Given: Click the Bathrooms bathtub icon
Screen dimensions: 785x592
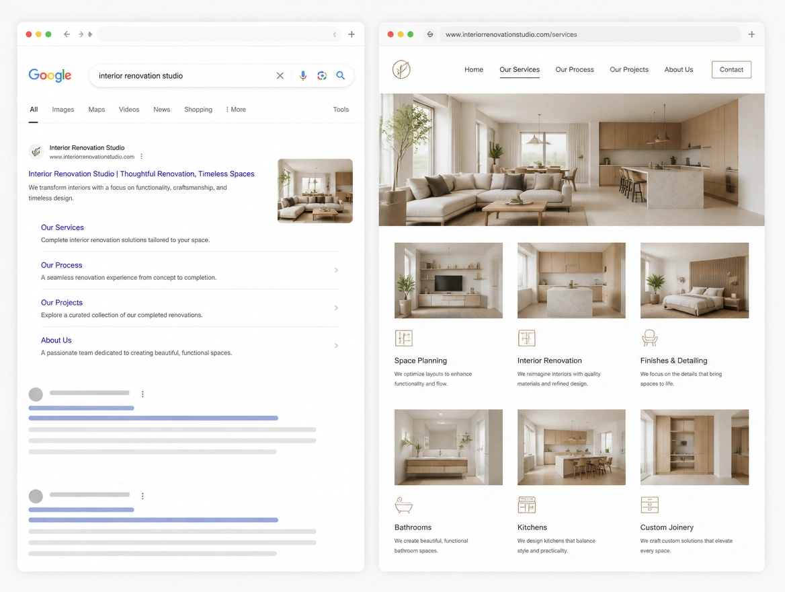Looking at the screenshot, I should [403, 505].
